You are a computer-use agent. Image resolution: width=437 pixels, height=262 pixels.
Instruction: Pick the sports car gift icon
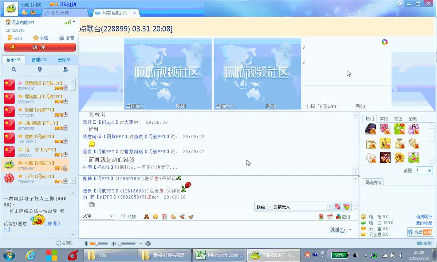coord(371,129)
